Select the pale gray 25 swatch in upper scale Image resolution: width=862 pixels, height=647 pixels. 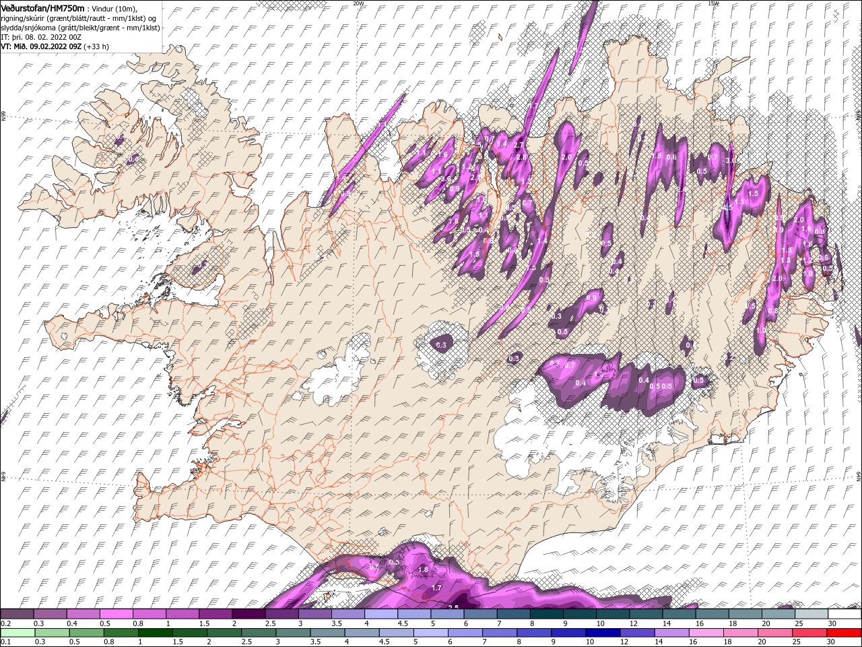(x=811, y=614)
